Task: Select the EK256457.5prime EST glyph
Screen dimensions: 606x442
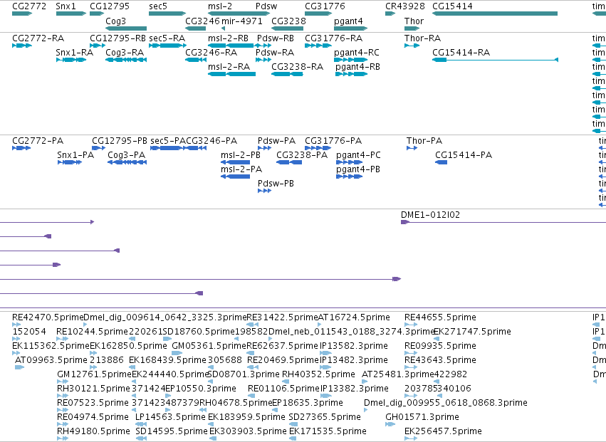Action: pyautogui.click(x=411, y=438)
